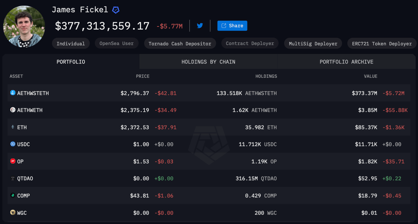This screenshot has height=224, width=418.
Task: Sort by the HOLDINGS column header
Action: (x=266, y=76)
